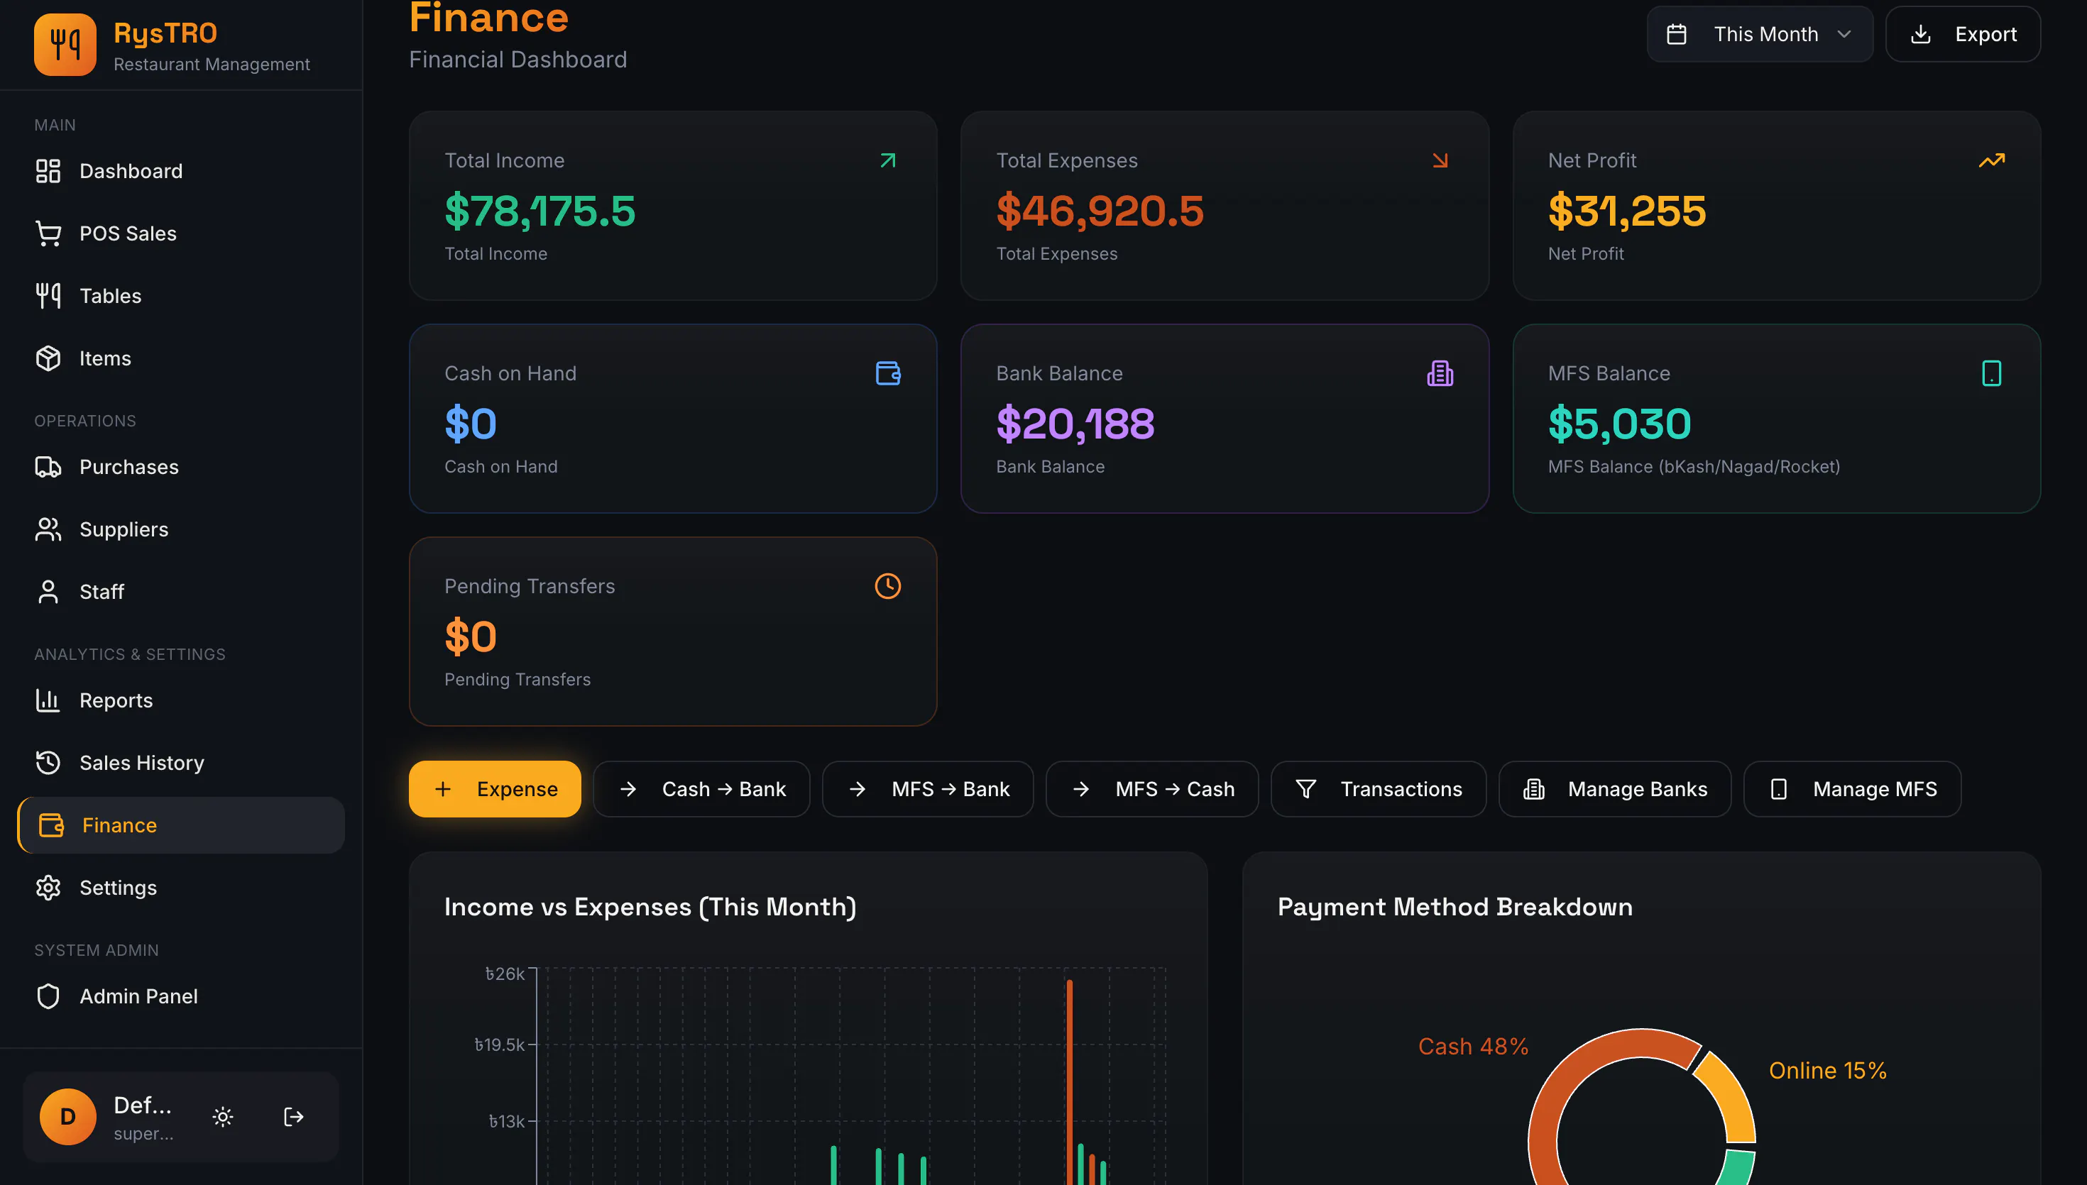Open the Tables section
Screen dimensions: 2087x1185
(x=181, y=295)
